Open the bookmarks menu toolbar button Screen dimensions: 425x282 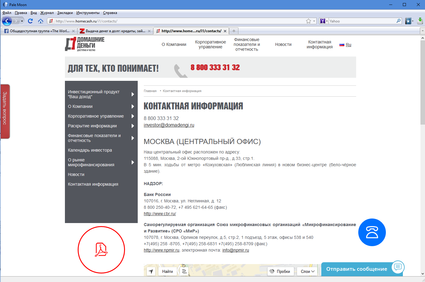coord(409,21)
